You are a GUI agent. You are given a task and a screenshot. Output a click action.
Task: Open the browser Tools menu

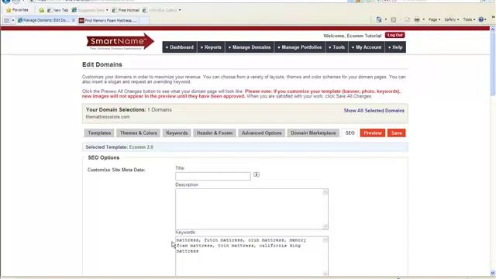click(x=469, y=19)
